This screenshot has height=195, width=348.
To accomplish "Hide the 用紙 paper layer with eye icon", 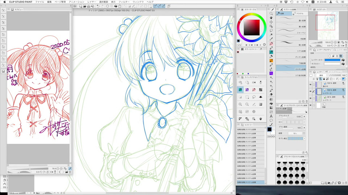I will coord(311,105).
